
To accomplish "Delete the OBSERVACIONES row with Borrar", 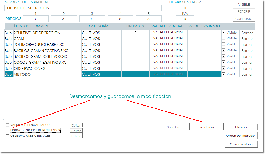I will [247, 68].
